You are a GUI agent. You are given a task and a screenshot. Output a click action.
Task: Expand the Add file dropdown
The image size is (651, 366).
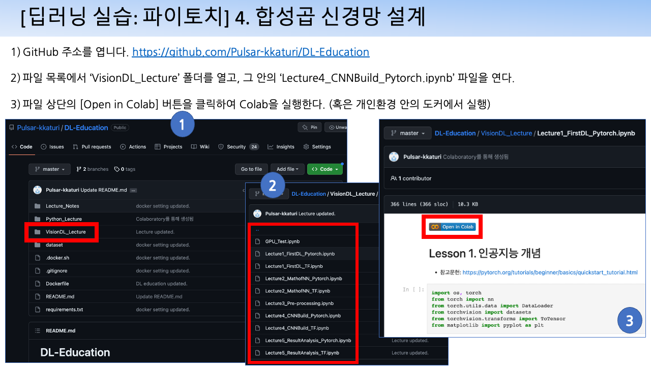point(287,169)
